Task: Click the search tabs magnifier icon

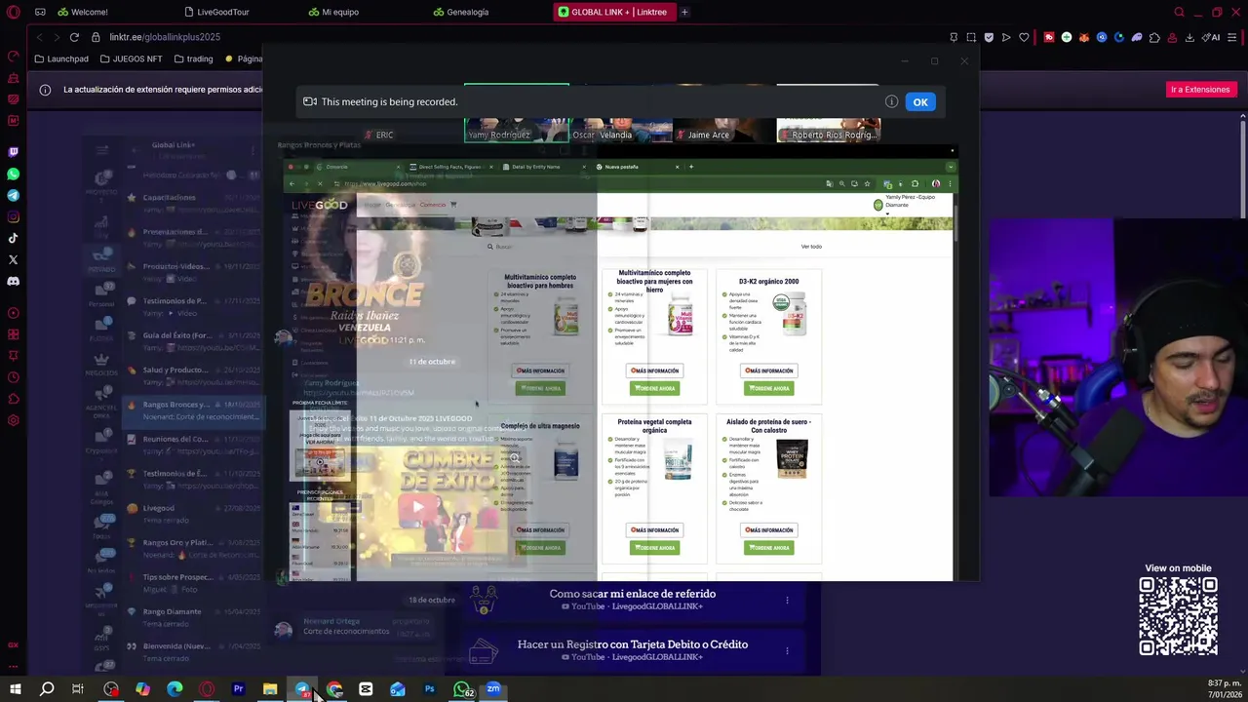Action: coord(1179,12)
